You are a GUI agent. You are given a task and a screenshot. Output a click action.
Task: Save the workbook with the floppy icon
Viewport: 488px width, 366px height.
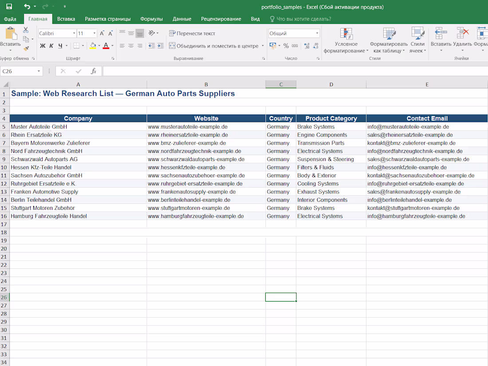(9, 6)
